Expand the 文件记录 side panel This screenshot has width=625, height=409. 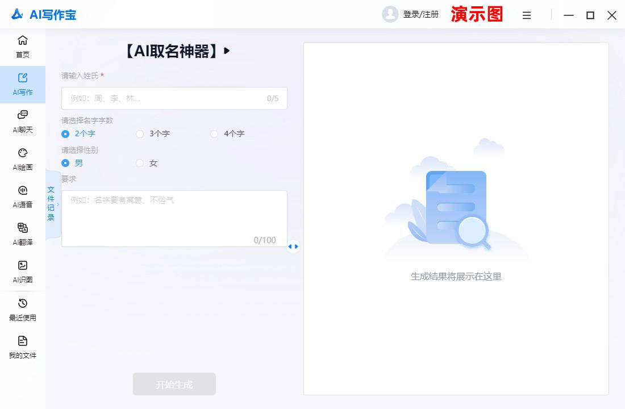tap(52, 204)
